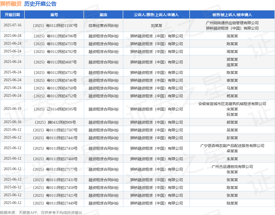Image resolution: width=275 pixels, height=215 pixels.
Task: Select defendant 杨某某
Action: (x=232, y=96)
